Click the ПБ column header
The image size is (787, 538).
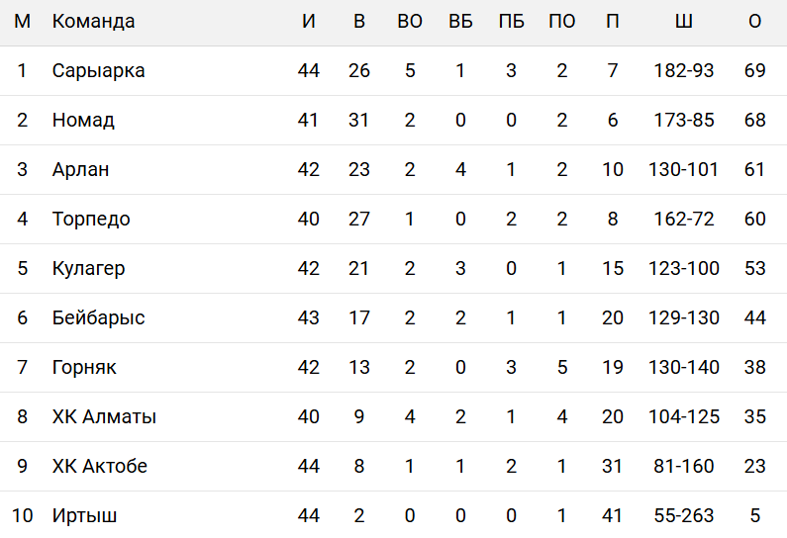(x=511, y=22)
